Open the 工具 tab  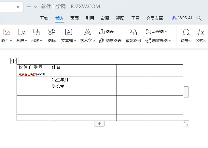pyautogui.click(x=135, y=18)
